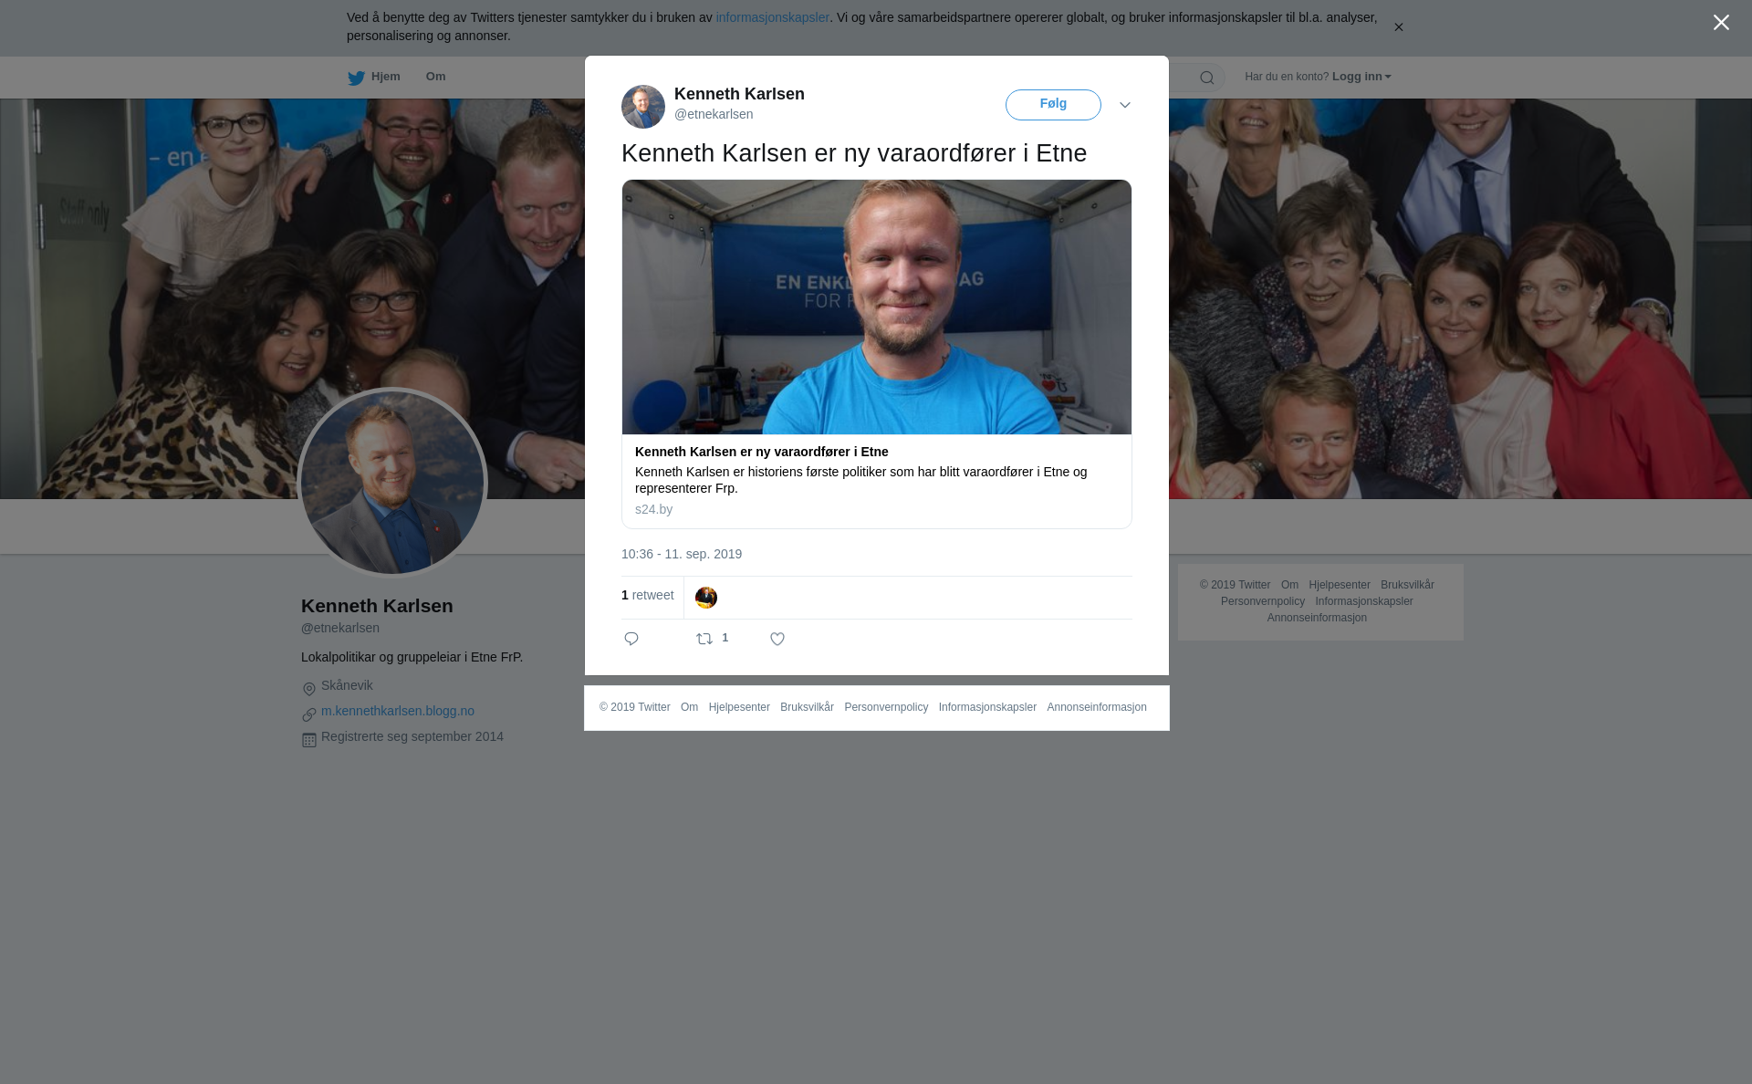Screen dimensions: 1752x1084
Task: Open the Logg inn dropdown
Action: click(x=1361, y=77)
